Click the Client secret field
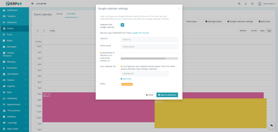The height and width of the screenshot is (132, 278). 149,47
